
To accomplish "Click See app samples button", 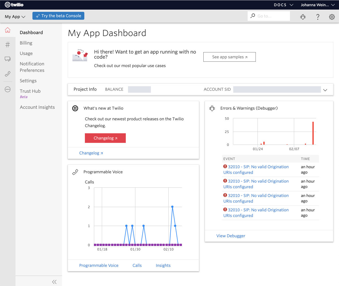I will (230, 57).
